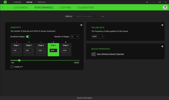Open Windows Mouse Properties link
This screenshot has width=169, height=100.
pyautogui.click(x=110, y=54)
